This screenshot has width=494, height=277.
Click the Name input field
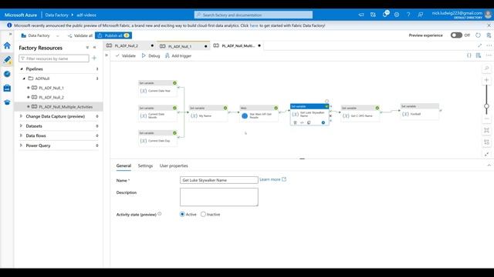219,180
